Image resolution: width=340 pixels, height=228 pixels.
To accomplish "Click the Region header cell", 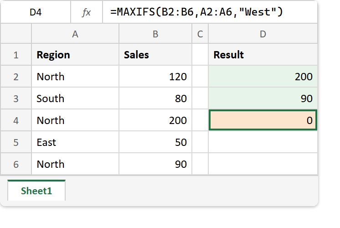I will [x=75, y=55].
